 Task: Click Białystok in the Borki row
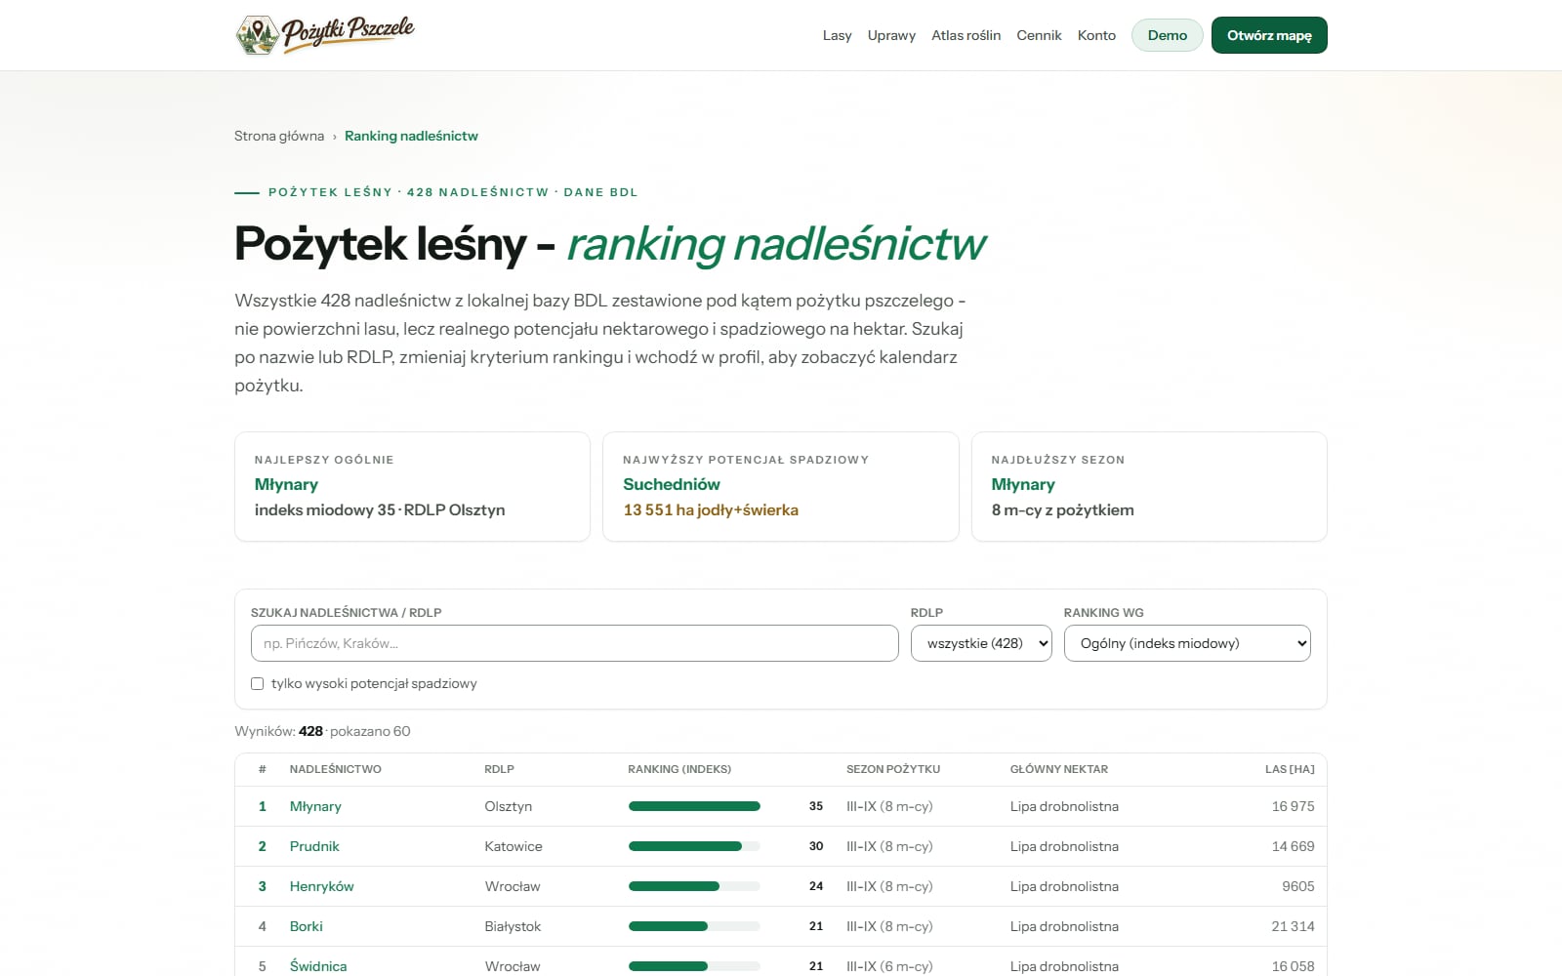click(513, 926)
